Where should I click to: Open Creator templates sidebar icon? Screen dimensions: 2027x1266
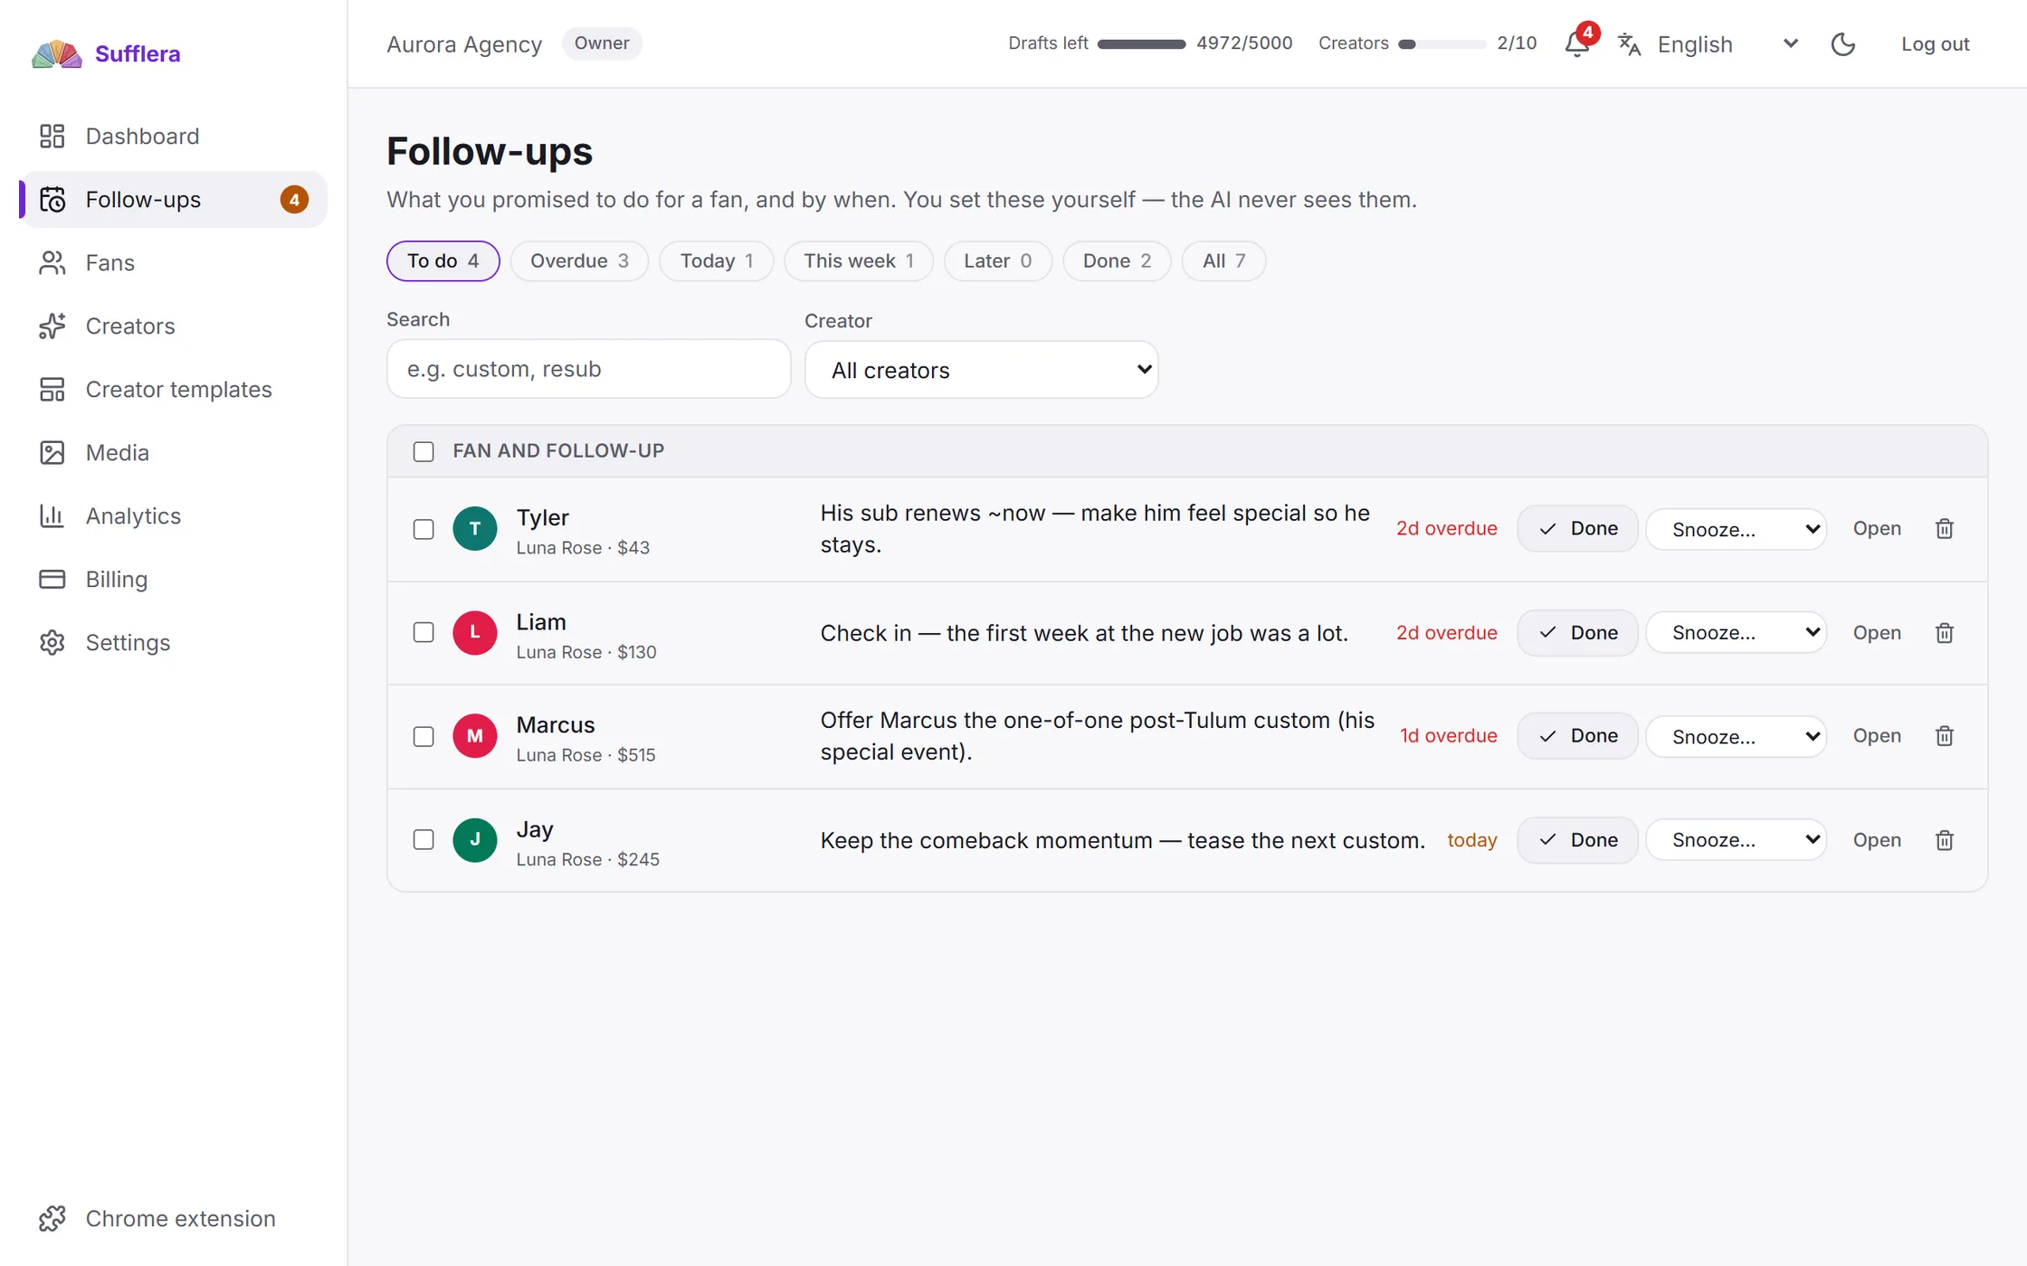click(x=52, y=390)
